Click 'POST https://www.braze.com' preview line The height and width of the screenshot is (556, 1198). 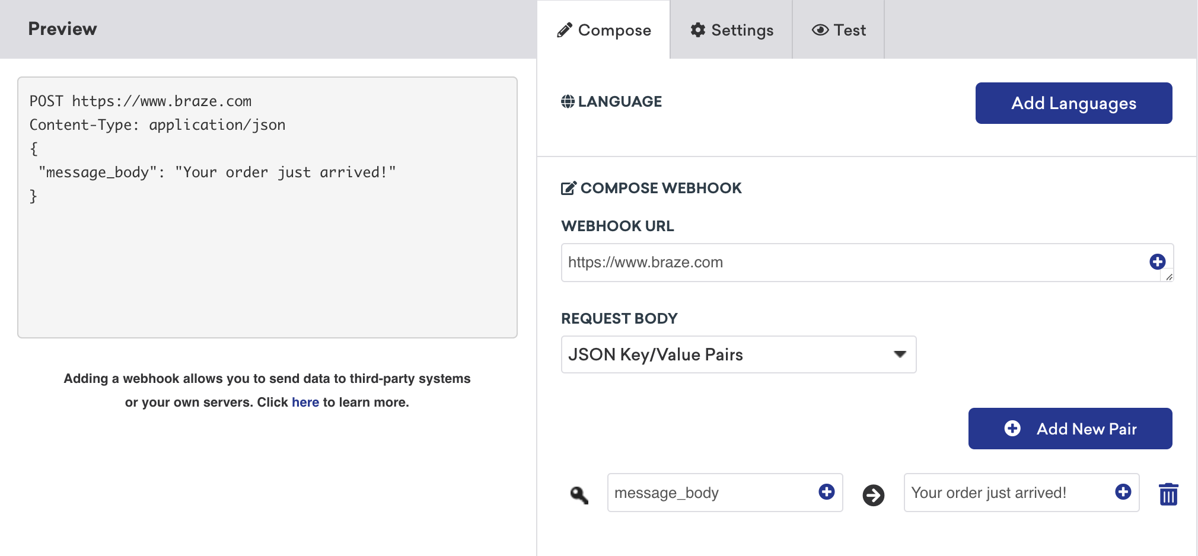[141, 101]
